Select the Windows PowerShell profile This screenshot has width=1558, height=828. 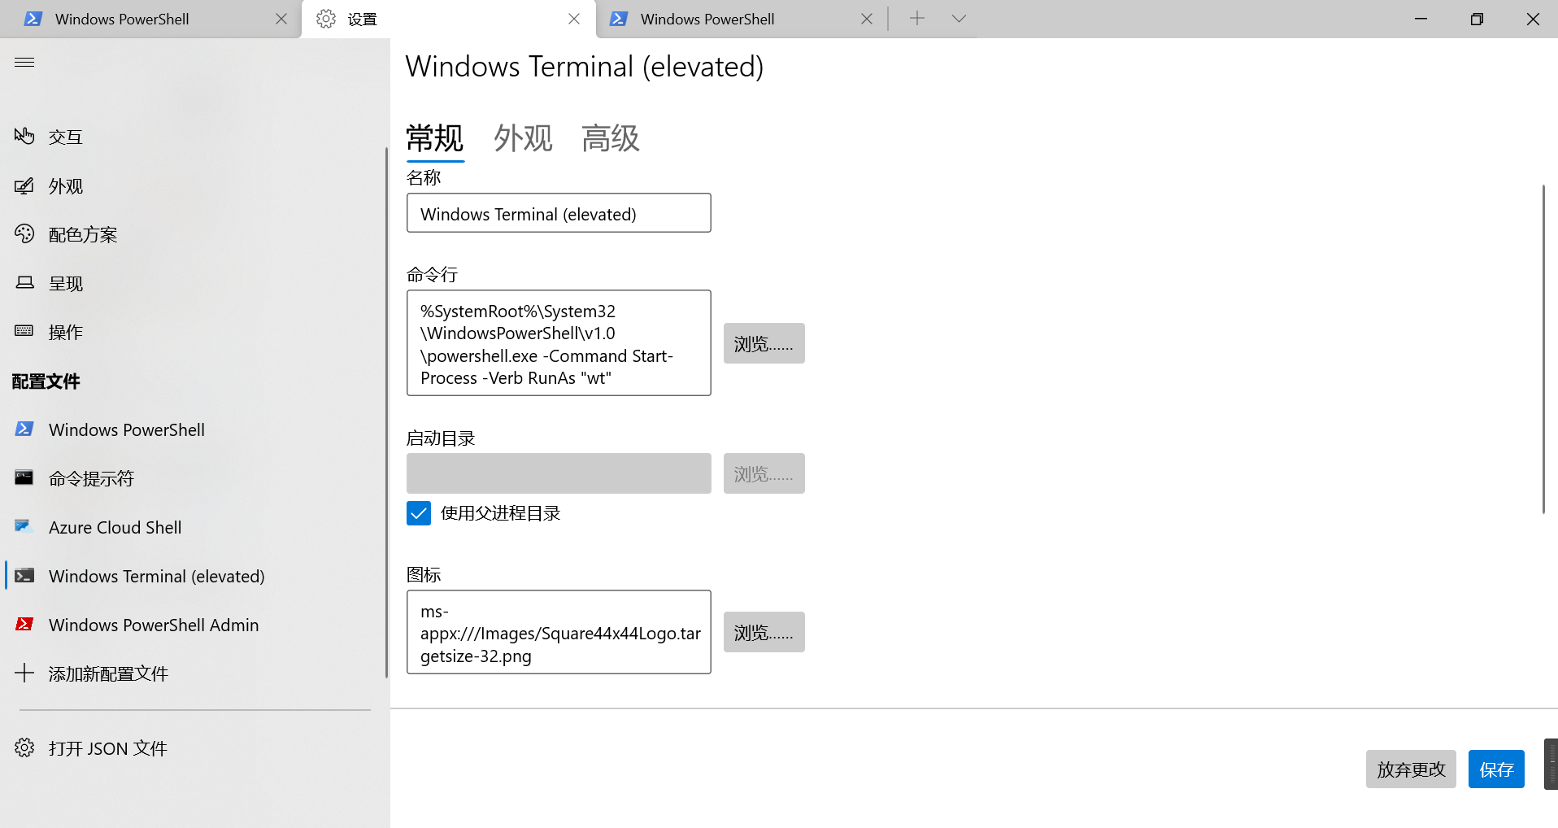click(126, 429)
